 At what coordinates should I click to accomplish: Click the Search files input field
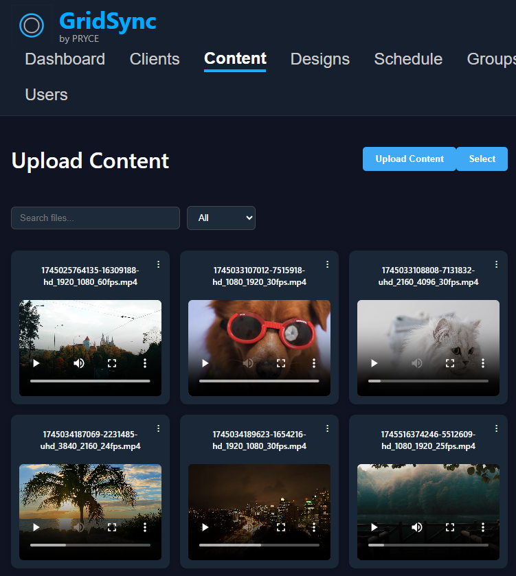pos(96,218)
